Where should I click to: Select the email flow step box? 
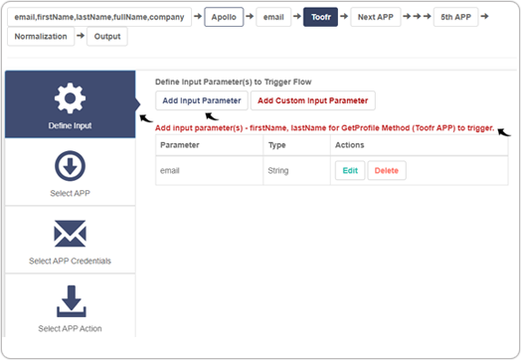273,17
